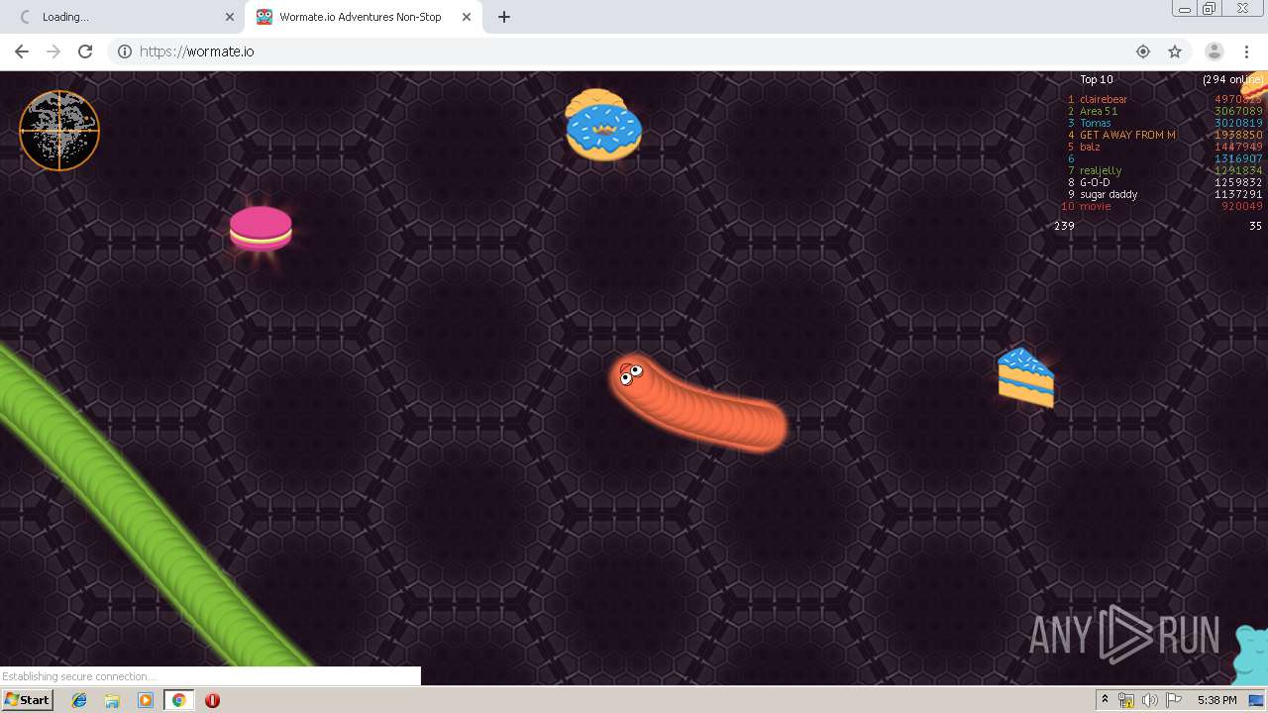Click the Show desktop button
Viewport: 1268px width, 713px height.
point(1257,700)
